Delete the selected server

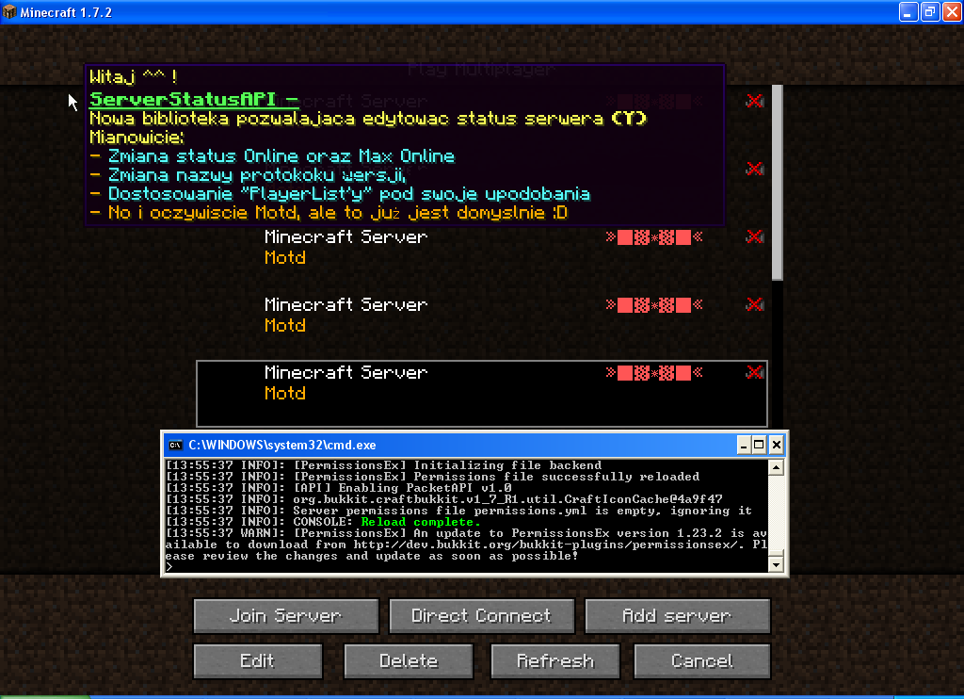[409, 661]
